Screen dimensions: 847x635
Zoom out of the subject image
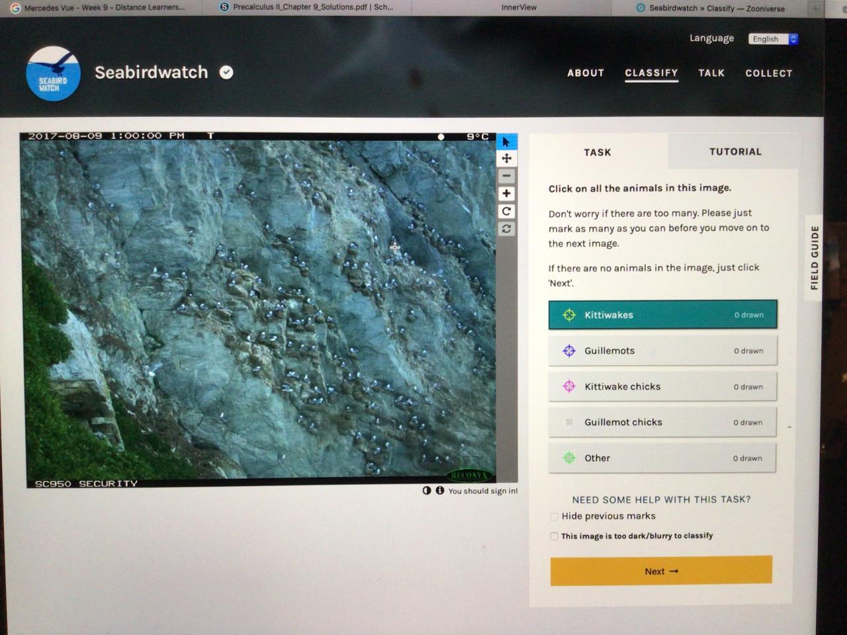(507, 176)
